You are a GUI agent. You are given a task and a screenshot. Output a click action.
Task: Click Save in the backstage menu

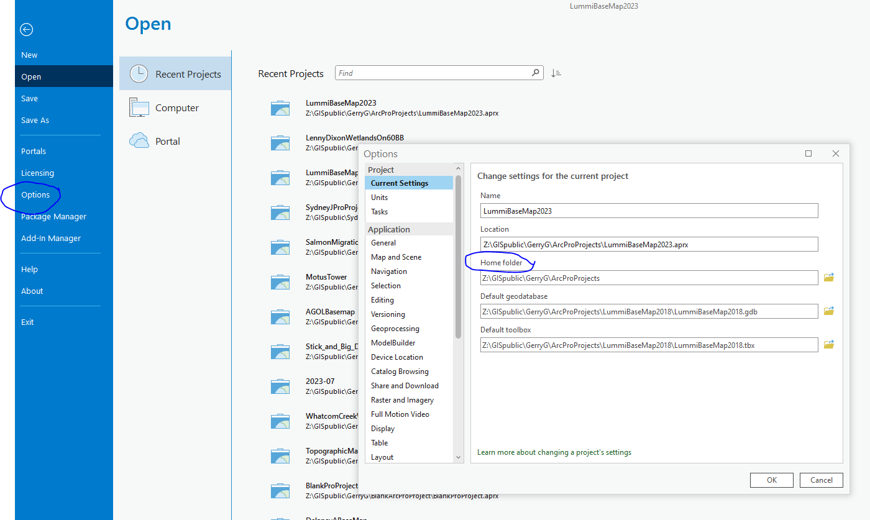[x=64, y=98]
